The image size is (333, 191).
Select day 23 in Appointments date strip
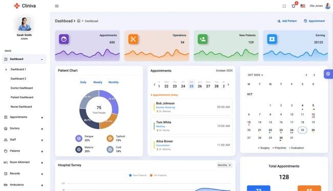(175, 84)
